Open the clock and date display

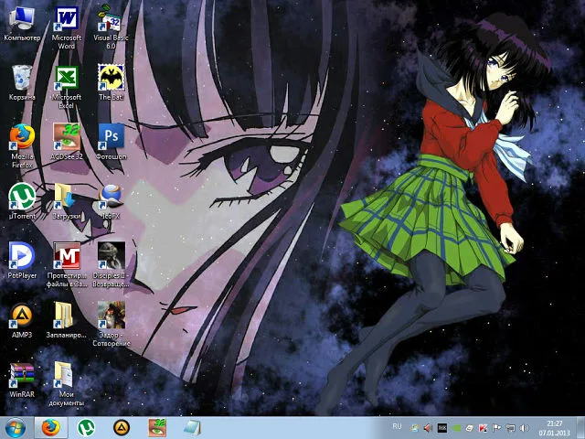coord(555,428)
